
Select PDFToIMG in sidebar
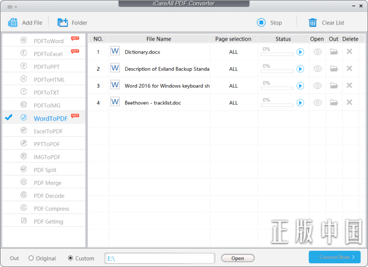(44, 105)
